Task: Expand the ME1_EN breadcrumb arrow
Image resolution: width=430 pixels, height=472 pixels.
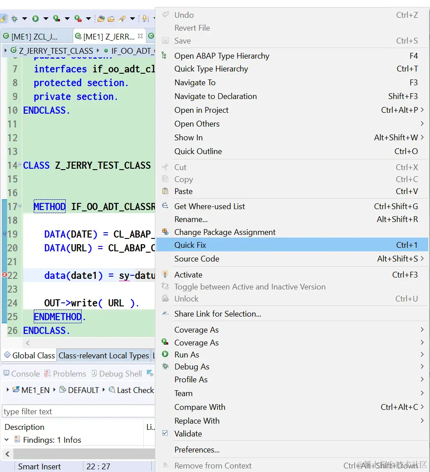Action: point(8,389)
